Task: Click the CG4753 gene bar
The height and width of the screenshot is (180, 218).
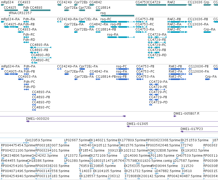Action: click(141, 5)
